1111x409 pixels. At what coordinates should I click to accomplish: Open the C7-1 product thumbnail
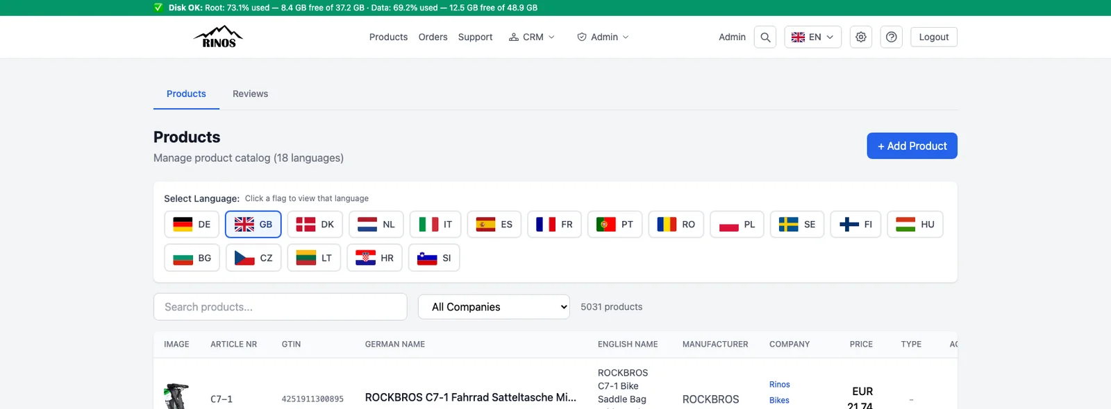tap(176, 396)
